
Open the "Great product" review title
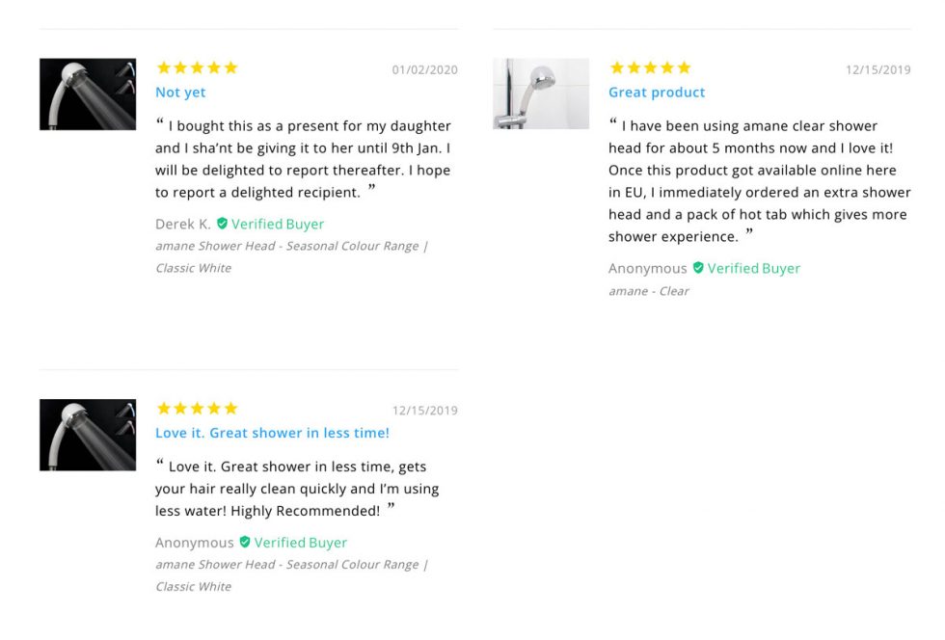coord(657,93)
